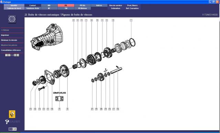220x133 pixels.
Task: Open the PR tab
Action: [66, 5]
